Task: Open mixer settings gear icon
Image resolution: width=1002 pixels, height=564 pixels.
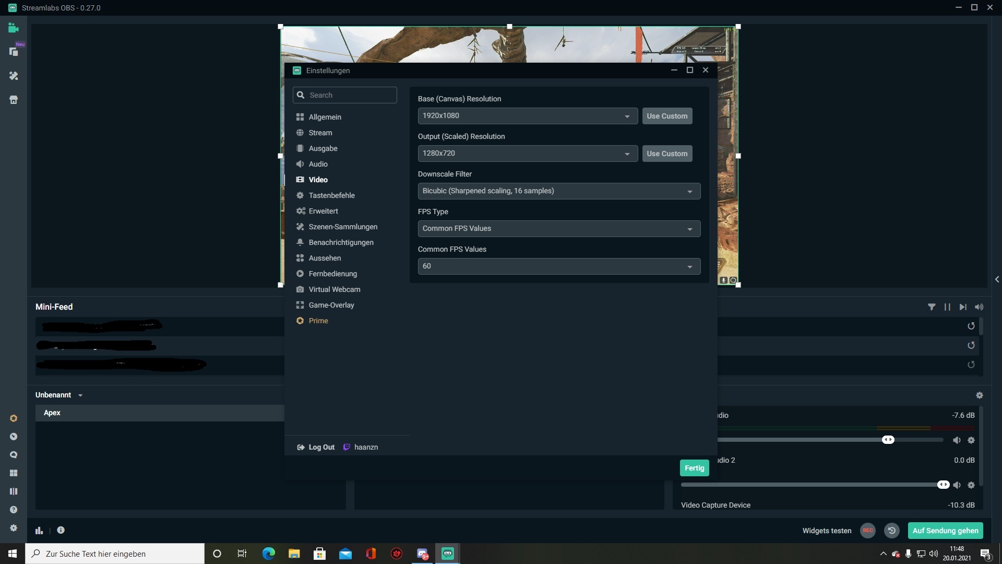Action: click(x=980, y=395)
